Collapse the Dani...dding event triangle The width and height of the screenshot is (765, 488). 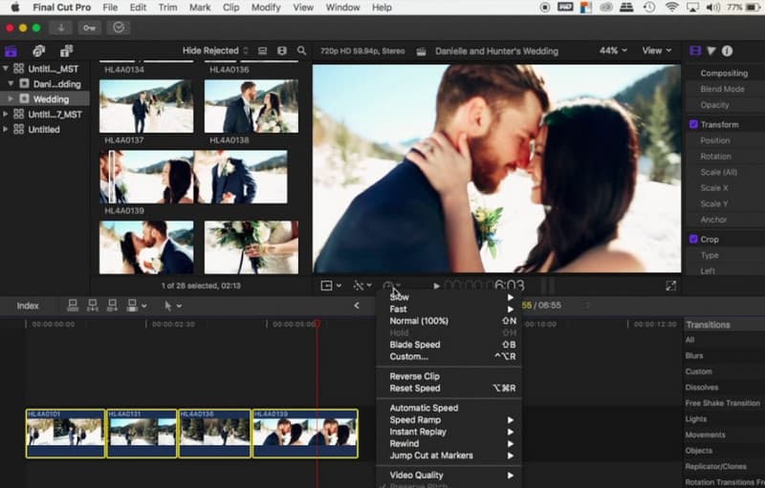11,84
